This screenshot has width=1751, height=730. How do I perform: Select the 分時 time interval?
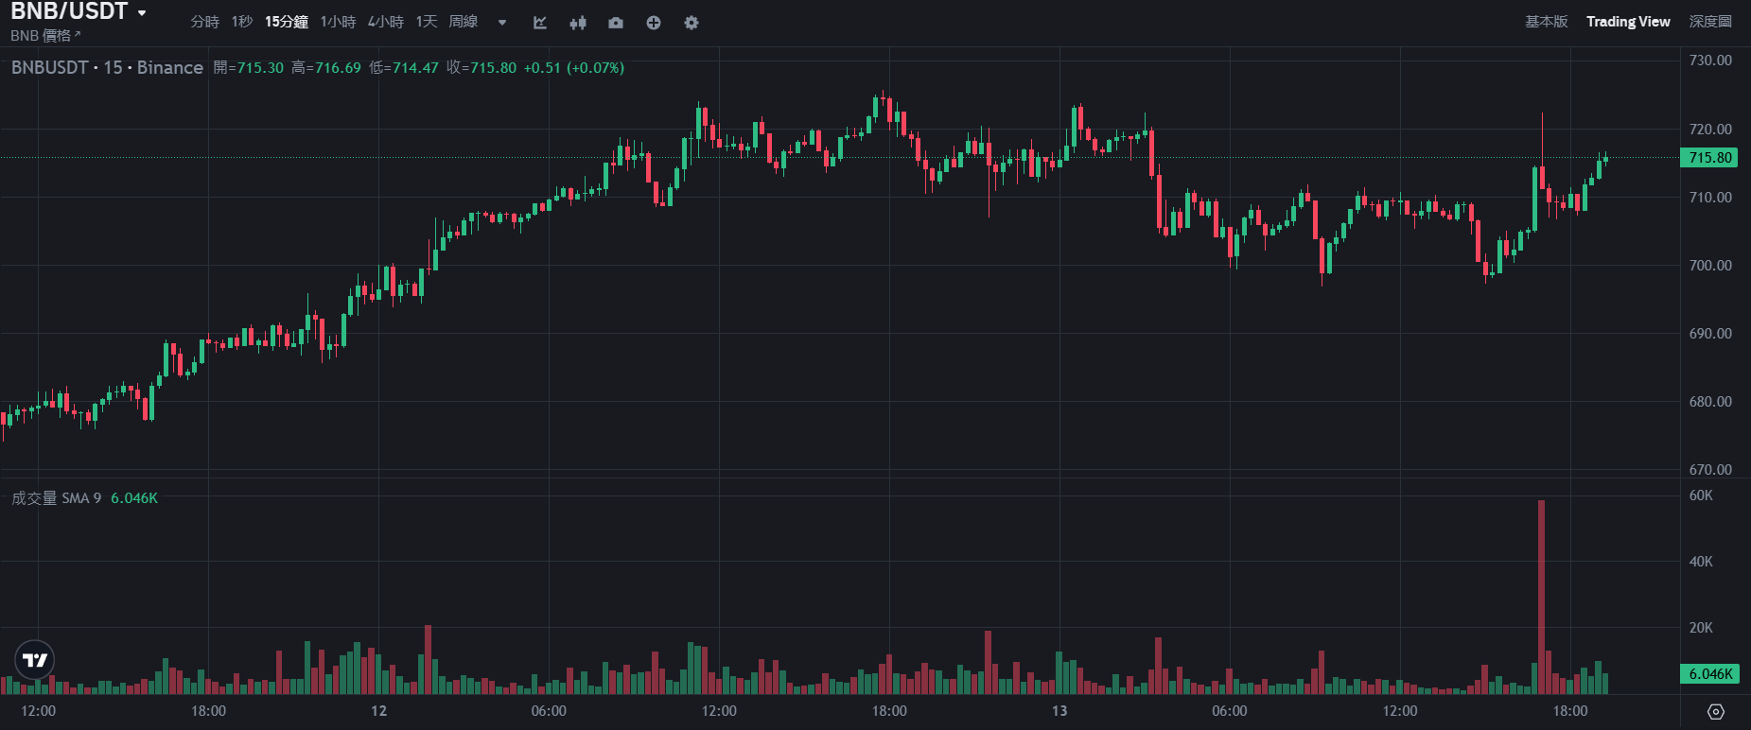click(204, 22)
